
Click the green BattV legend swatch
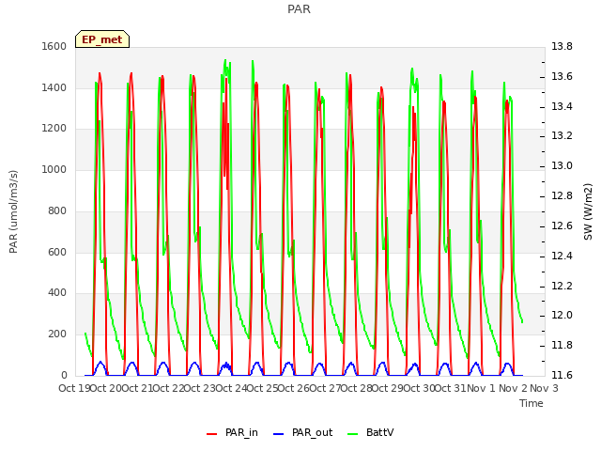click(353, 433)
